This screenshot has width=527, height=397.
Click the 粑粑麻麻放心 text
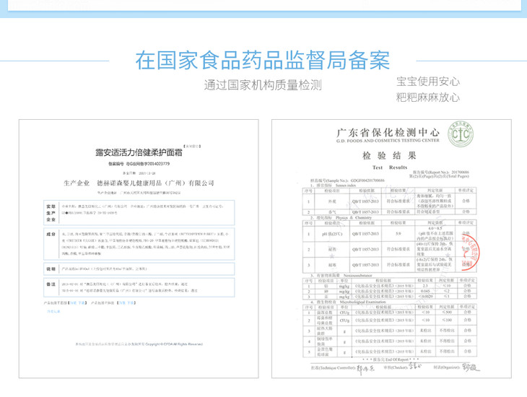(x=428, y=97)
